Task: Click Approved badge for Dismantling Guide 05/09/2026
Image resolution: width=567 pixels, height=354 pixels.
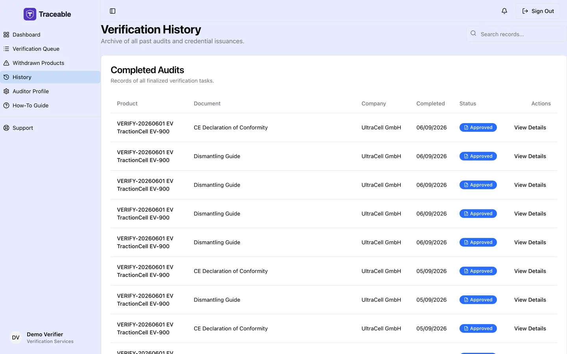Action: [x=478, y=300]
